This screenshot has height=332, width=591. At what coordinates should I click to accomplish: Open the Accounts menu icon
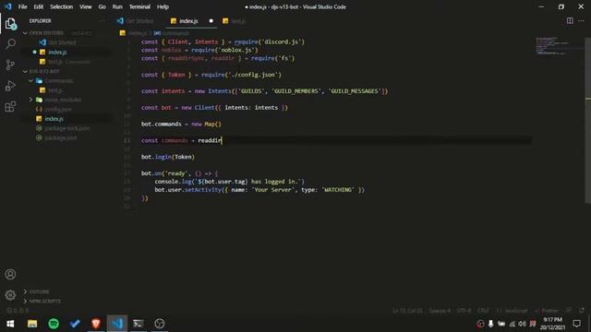pyautogui.click(x=10, y=275)
